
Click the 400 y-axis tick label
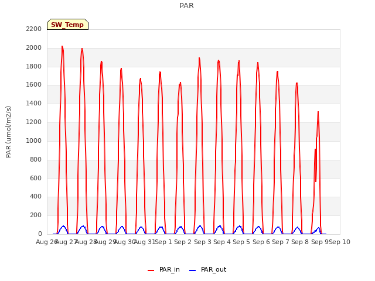[36, 197]
